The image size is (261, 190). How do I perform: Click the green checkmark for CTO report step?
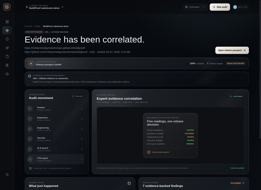(x=30, y=159)
